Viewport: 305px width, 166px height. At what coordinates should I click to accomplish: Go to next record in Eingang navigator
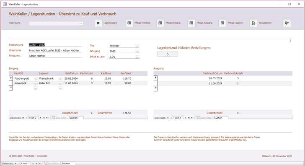pyautogui.click(x=41, y=118)
